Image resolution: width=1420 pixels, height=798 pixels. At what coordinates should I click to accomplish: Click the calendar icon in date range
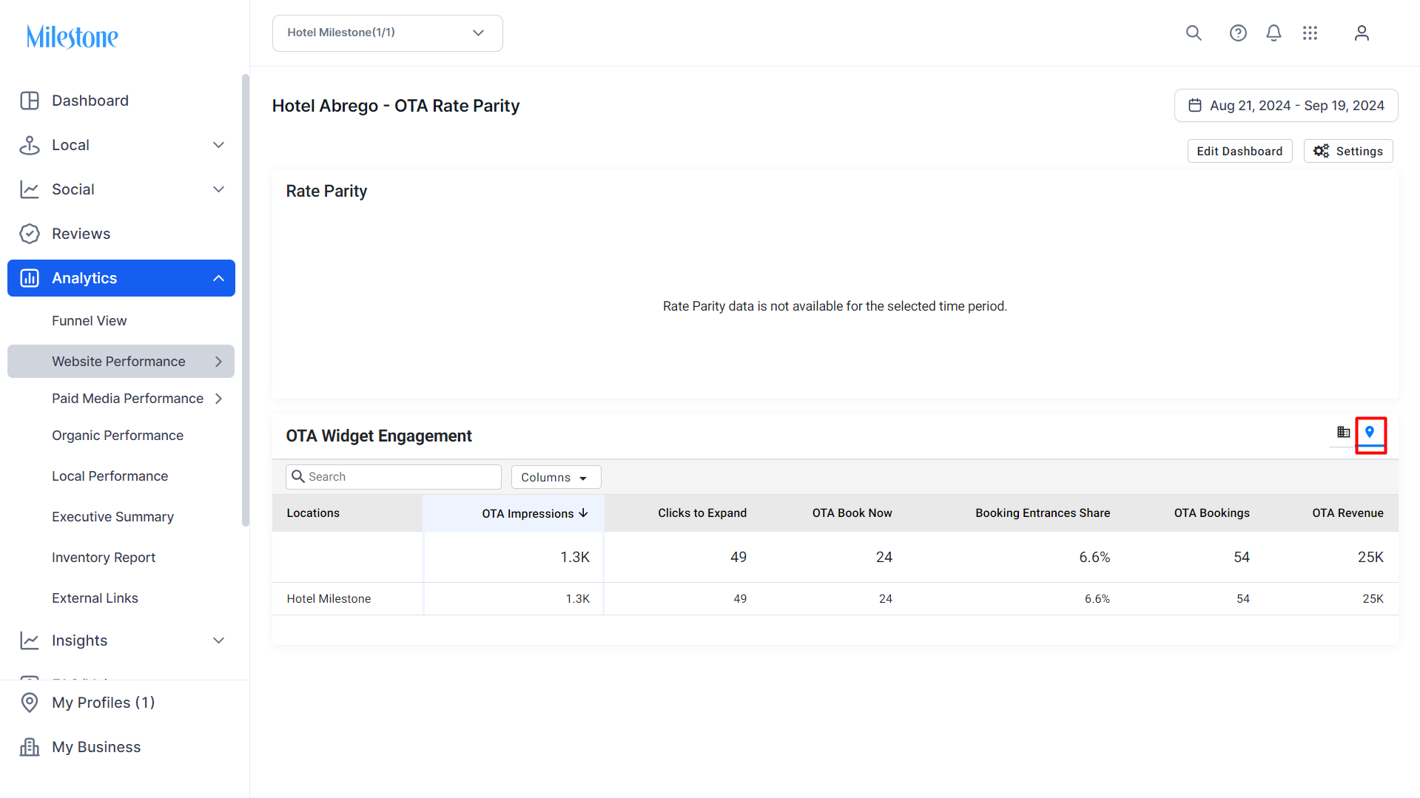[1195, 106]
